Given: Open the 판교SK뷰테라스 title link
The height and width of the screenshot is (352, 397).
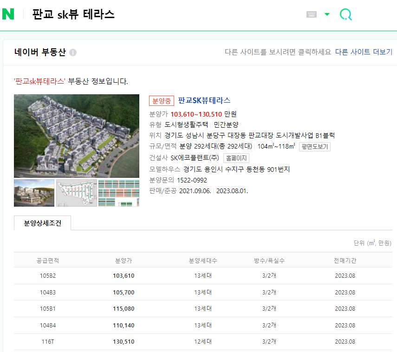Looking at the screenshot, I should pyautogui.click(x=204, y=100).
